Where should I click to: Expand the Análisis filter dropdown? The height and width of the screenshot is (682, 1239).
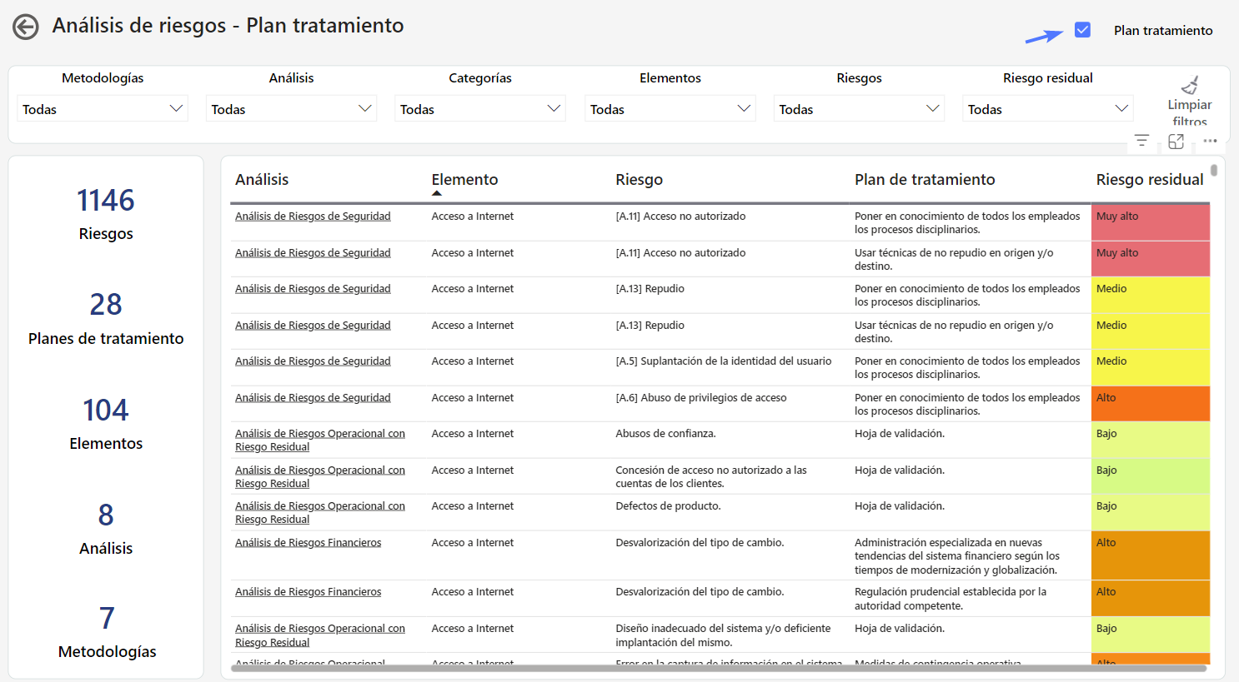291,109
